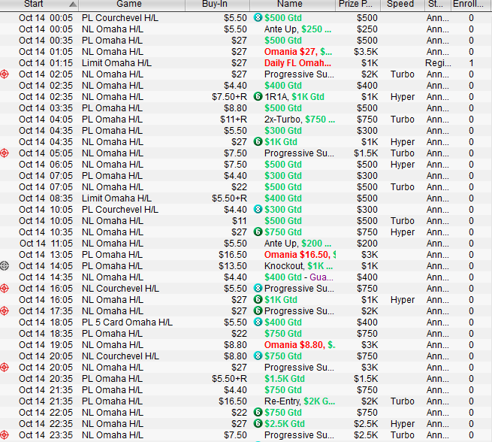Click the red target icon on the 20:05 NL Omaha row
The height and width of the screenshot is (442, 492).
coord(5,368)
